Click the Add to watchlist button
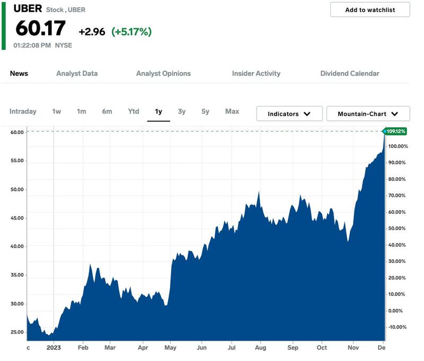 coord(370,10)
